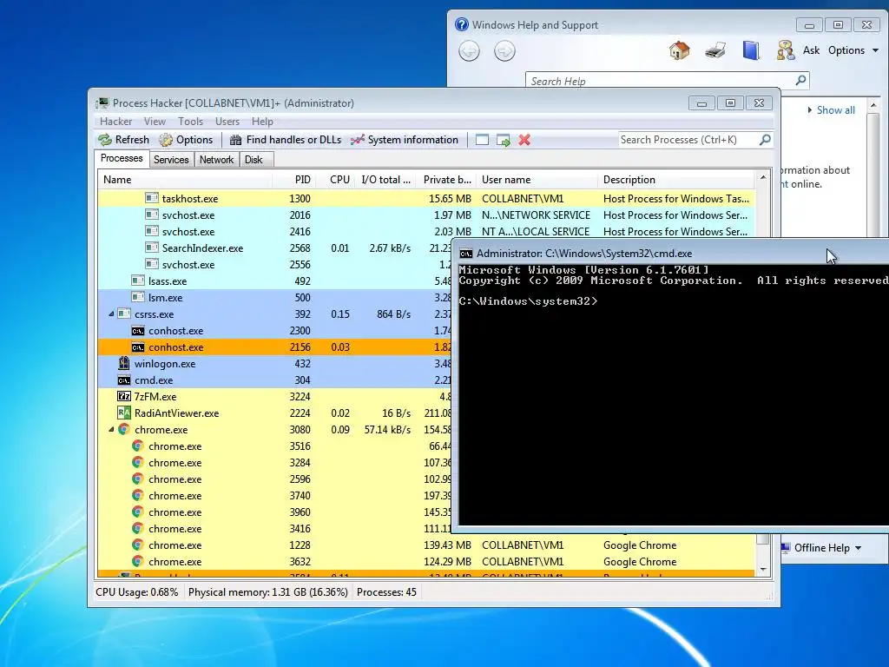Sort by the Name column header
The width and height of the screenshot is (889, 667).
(x=185, y=180)
